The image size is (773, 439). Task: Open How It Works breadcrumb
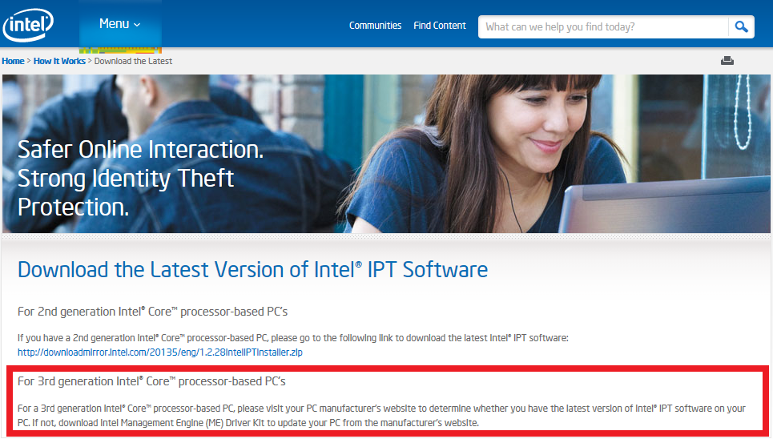coord(59,61)
